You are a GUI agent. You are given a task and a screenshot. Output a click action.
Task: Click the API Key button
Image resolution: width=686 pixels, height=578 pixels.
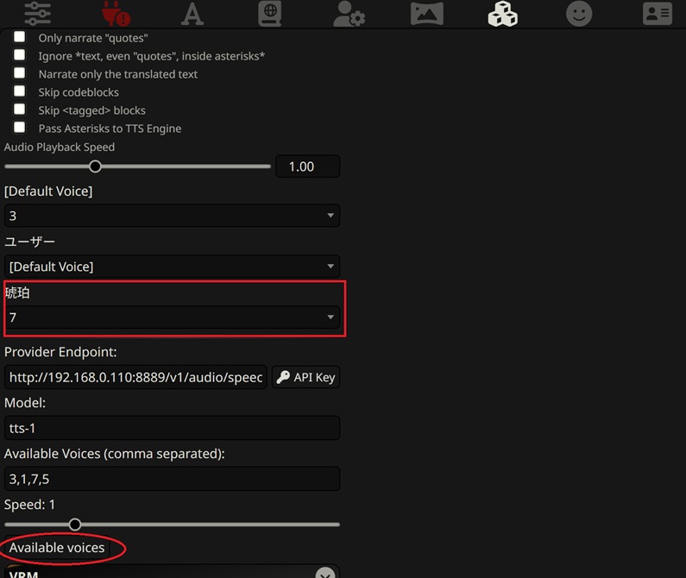(305, 377)
